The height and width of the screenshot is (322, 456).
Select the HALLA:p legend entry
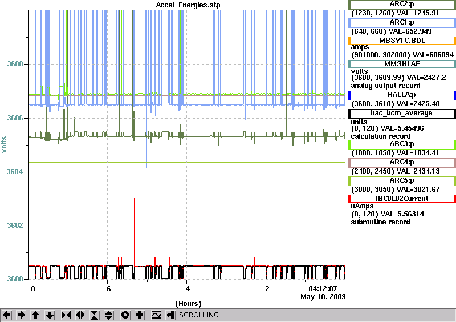pos(402,95)
